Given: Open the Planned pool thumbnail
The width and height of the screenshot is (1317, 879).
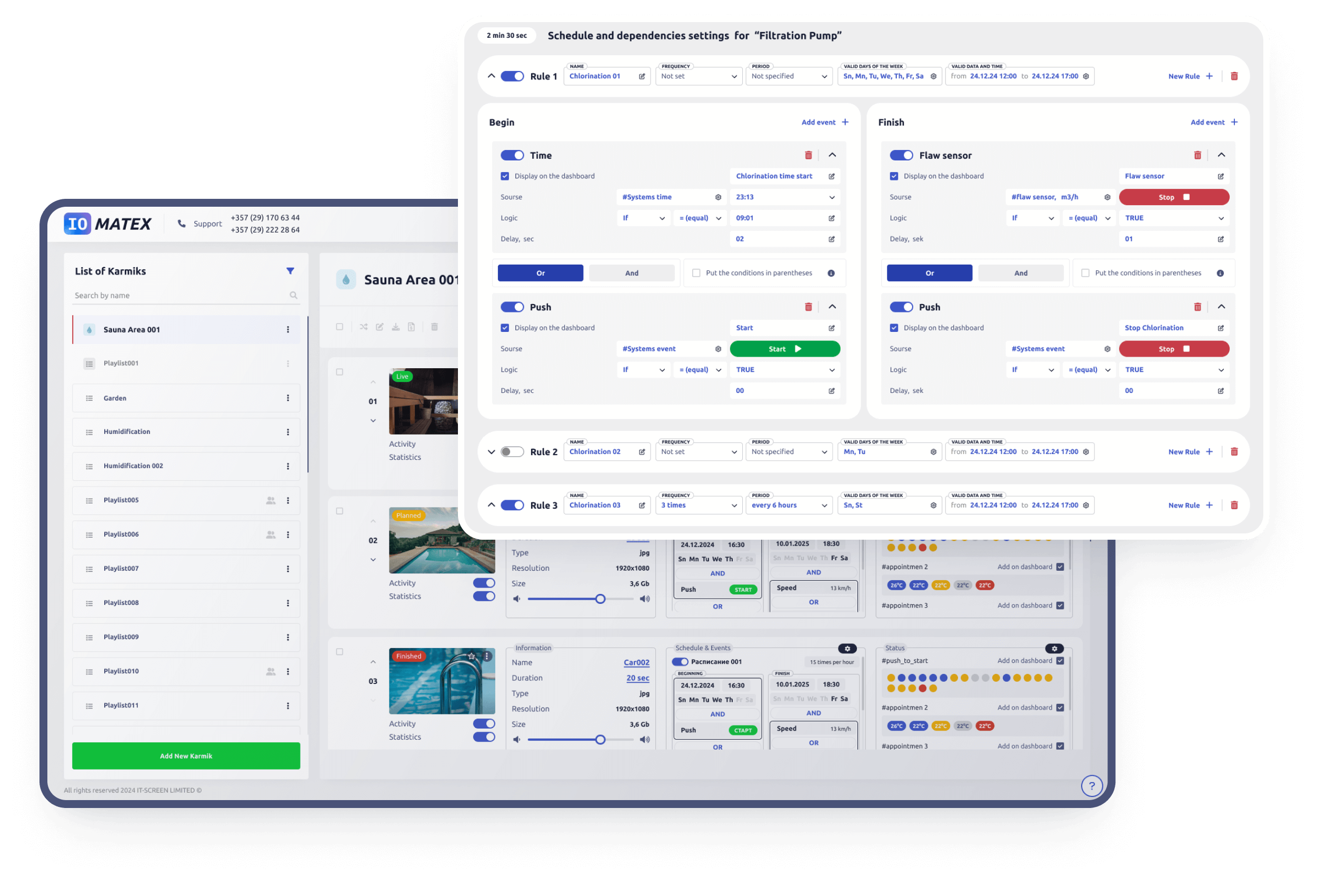Looking at the screenshot, I should point(442,540).
